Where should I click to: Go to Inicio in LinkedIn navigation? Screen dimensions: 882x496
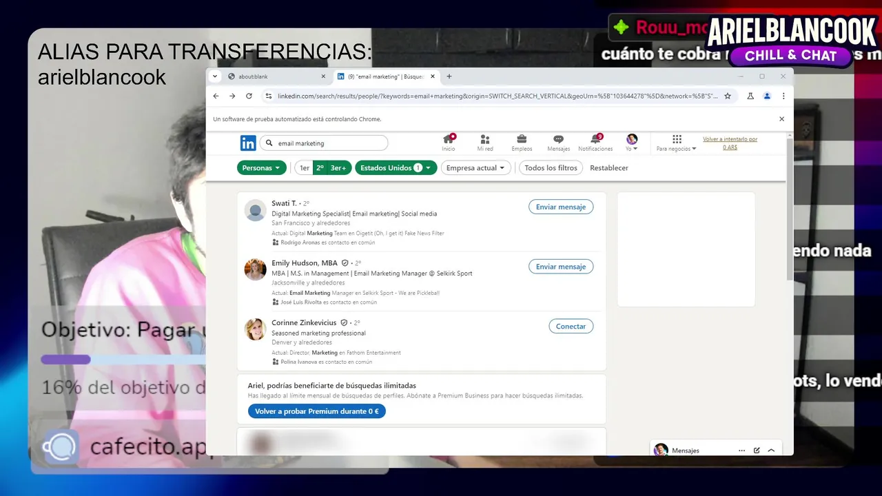(x=449, y=143)
